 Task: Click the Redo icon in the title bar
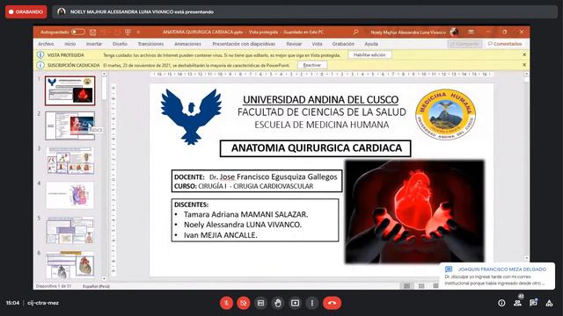pyautogui.click(x=117, y=32)
